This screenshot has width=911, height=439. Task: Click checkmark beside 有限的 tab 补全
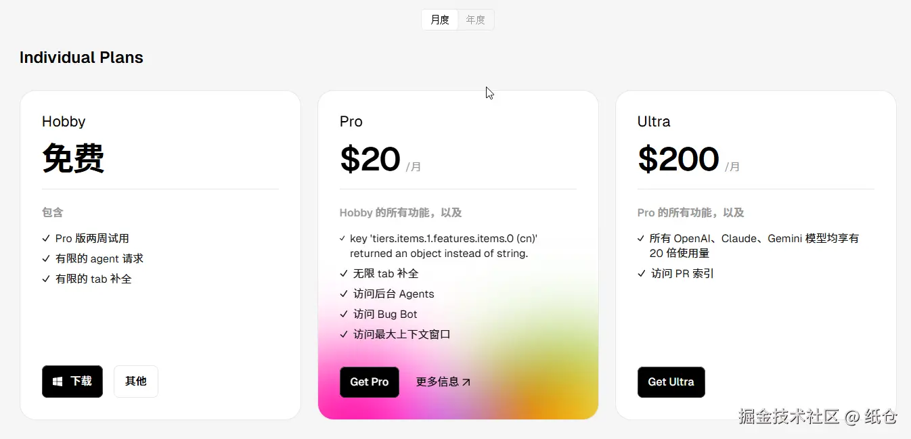(x=46, y=279)
